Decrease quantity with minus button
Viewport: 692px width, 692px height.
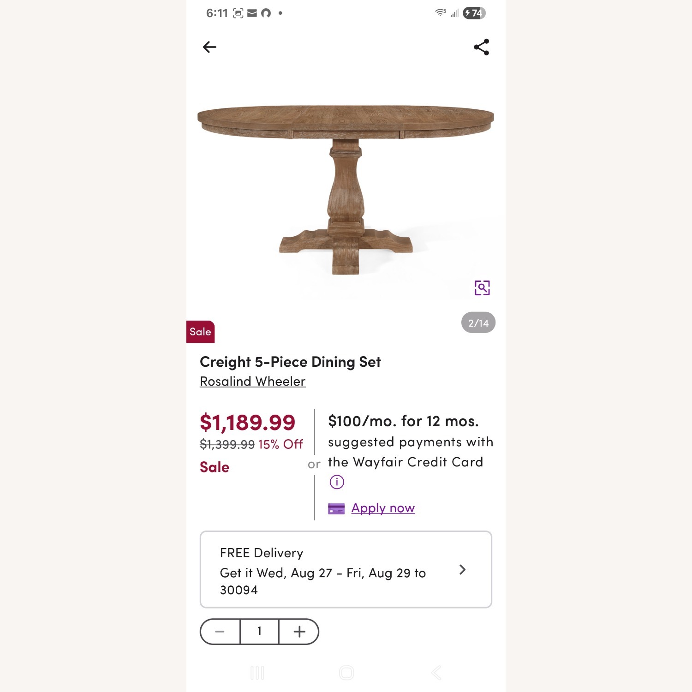point(220,632)
